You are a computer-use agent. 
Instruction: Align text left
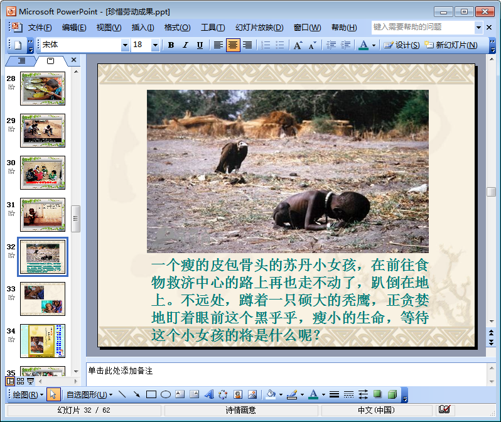point(218,45)
